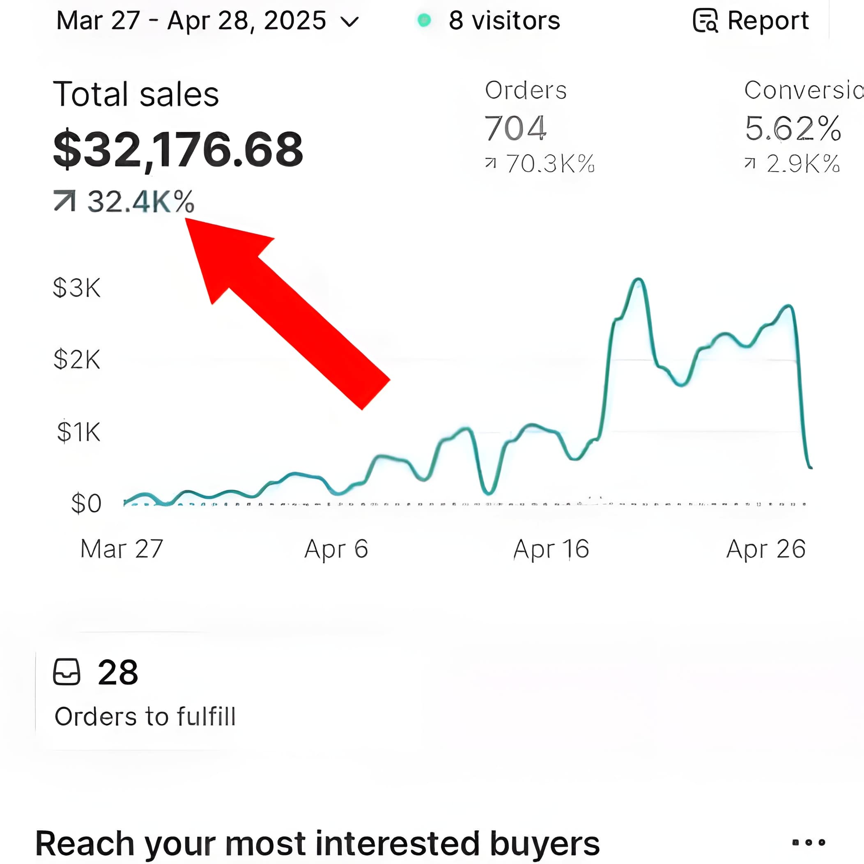Select the Orders metric tab
This screenshot has height=864, width=864.
coord(526,90)
